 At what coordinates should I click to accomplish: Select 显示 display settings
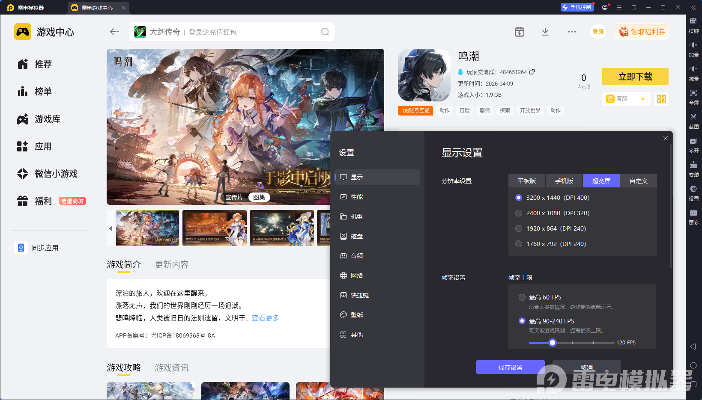coord(377,177)
